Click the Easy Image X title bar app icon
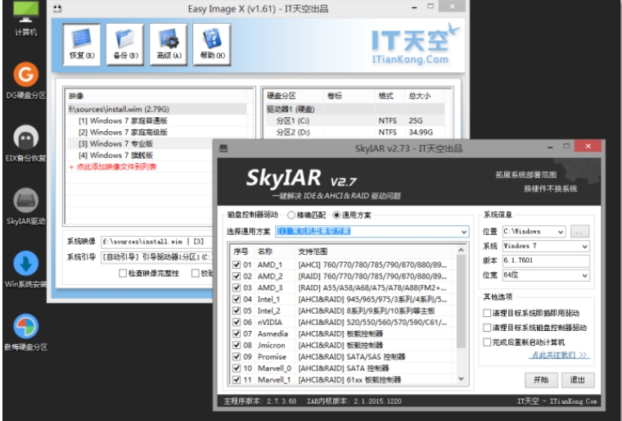622x421 pixels. click(x=57, y=8)
